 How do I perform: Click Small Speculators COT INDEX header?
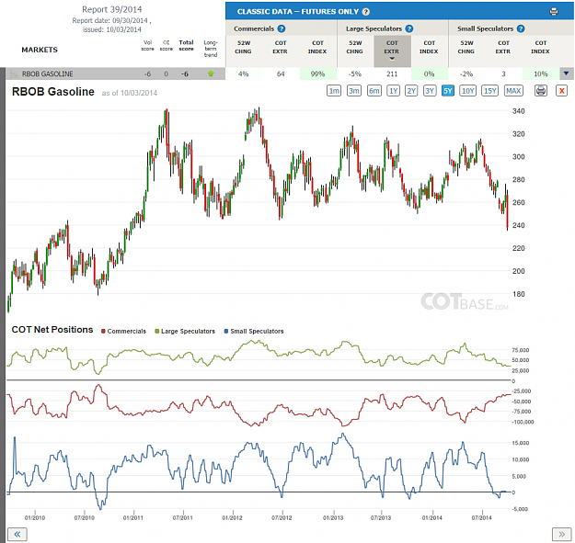click(x=541, y=47)
